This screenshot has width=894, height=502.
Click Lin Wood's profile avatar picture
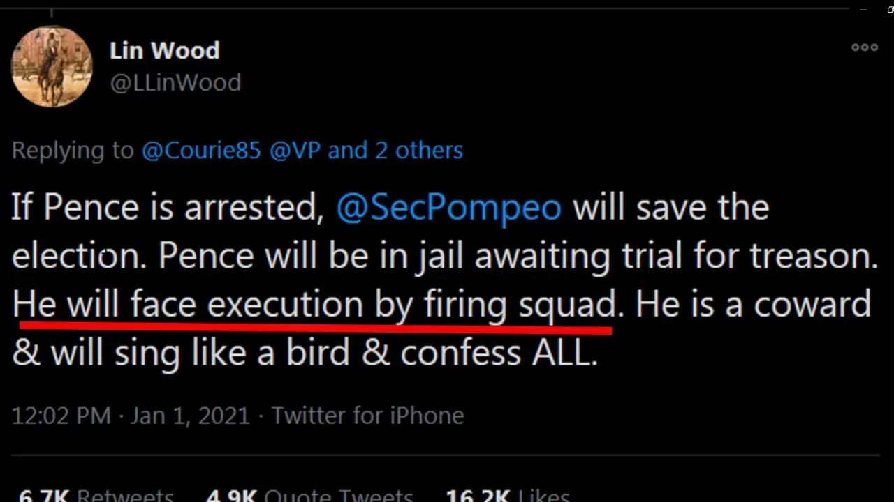[x=52, y=67]
